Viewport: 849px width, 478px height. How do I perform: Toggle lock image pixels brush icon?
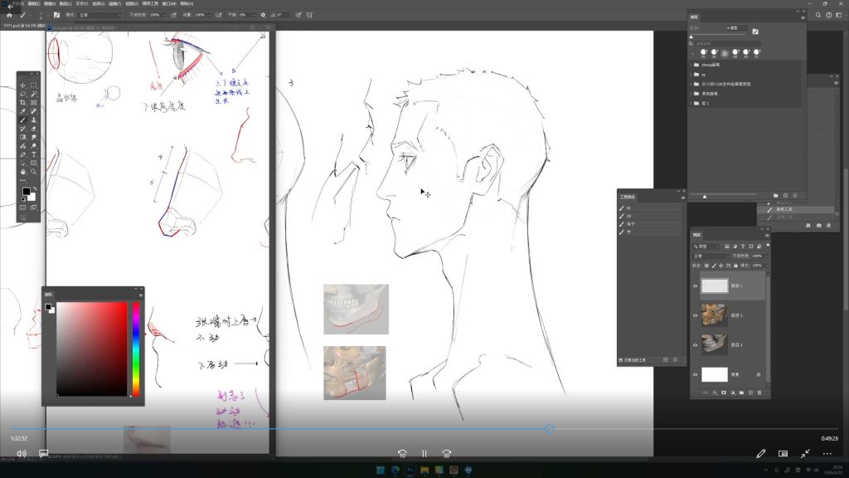tap(714, 266)
